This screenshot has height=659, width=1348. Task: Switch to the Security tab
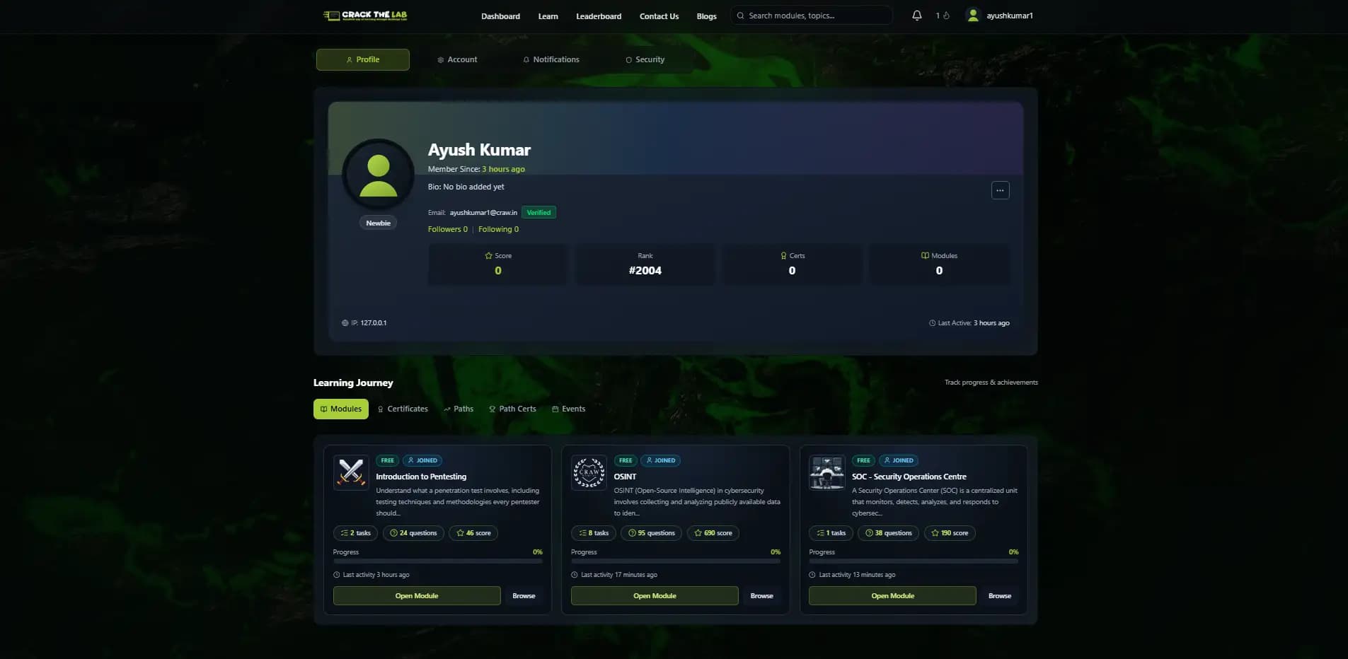645,59
